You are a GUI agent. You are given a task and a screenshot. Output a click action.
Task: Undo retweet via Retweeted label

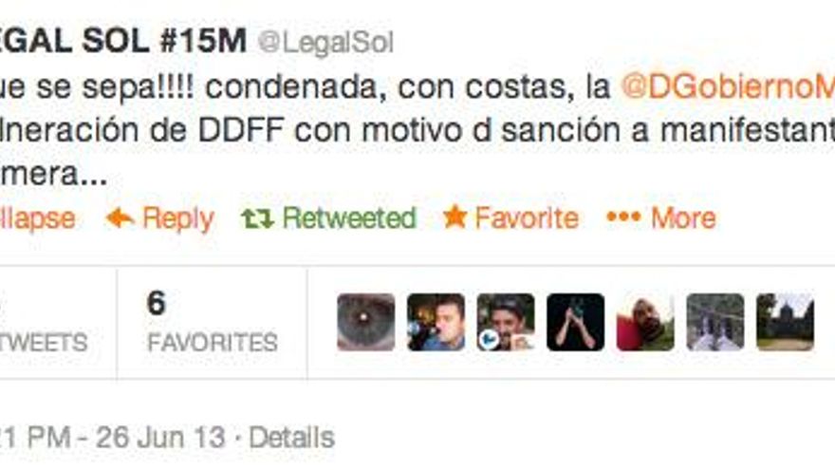(x=349, y=218)
